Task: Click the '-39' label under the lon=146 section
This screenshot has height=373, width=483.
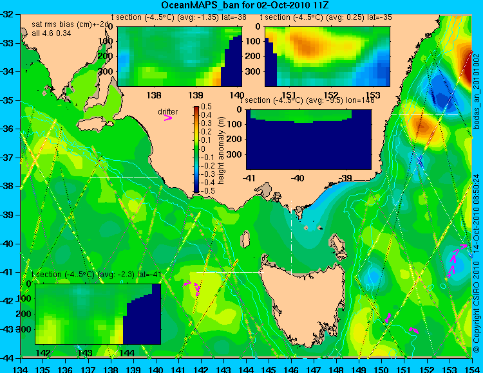Action: coord(345,178)
